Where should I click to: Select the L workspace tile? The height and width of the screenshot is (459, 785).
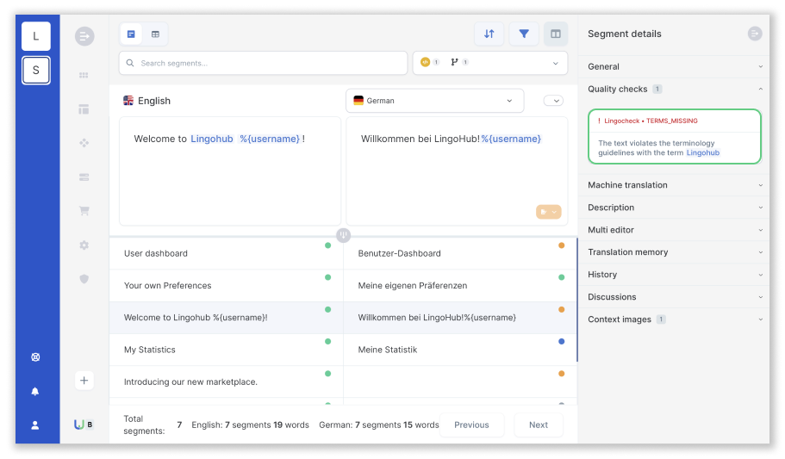(x=35, y=36)
